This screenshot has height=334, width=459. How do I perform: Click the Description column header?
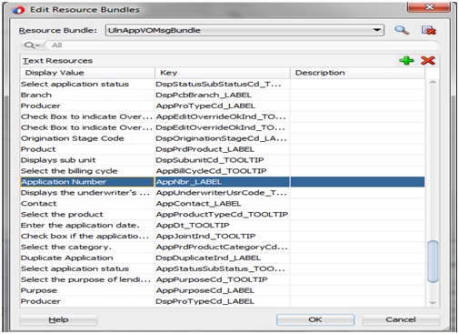coord(357,73)
